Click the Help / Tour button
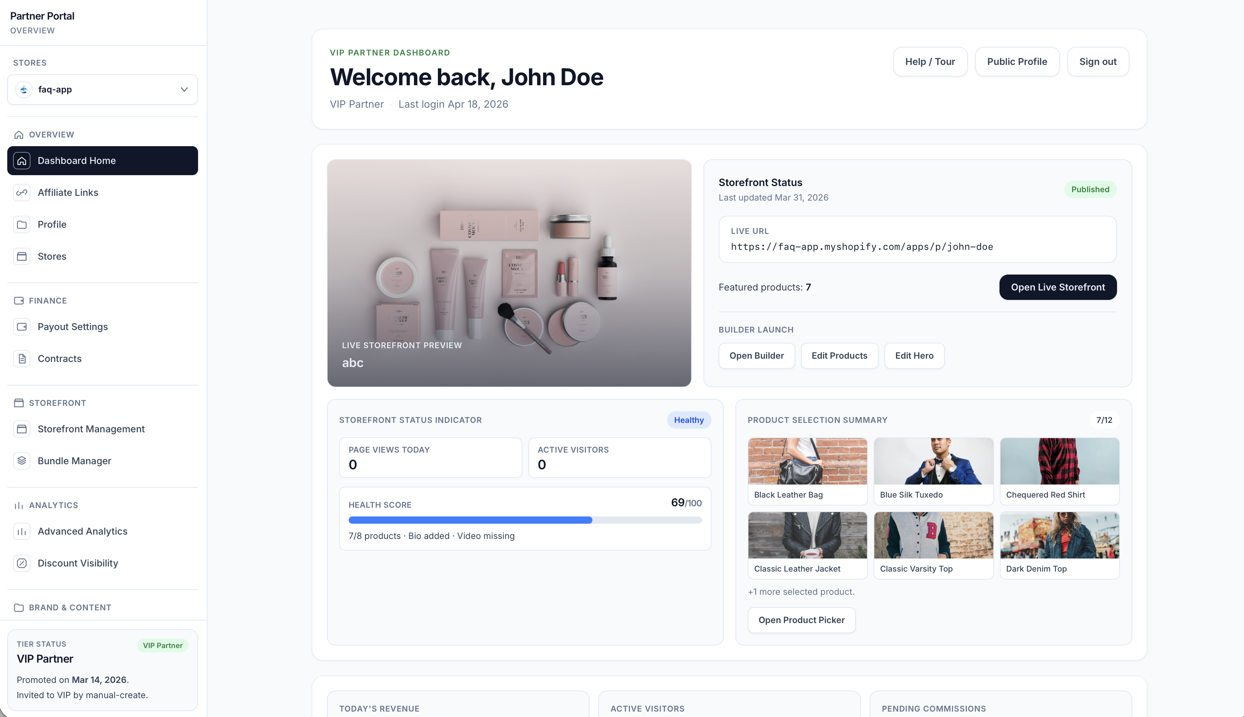 pos(930,62)
